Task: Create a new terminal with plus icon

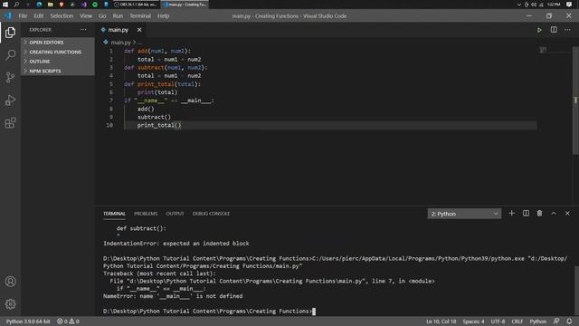Action: [x=511, y=214]
